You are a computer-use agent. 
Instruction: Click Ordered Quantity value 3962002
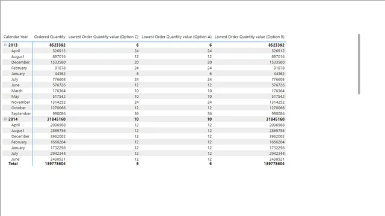tap(58, 136)
